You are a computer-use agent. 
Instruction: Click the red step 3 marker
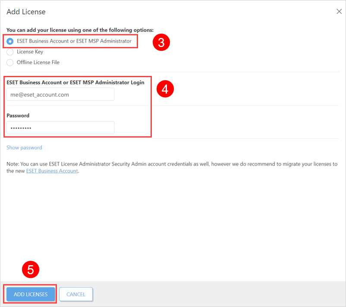pos(161,42)
